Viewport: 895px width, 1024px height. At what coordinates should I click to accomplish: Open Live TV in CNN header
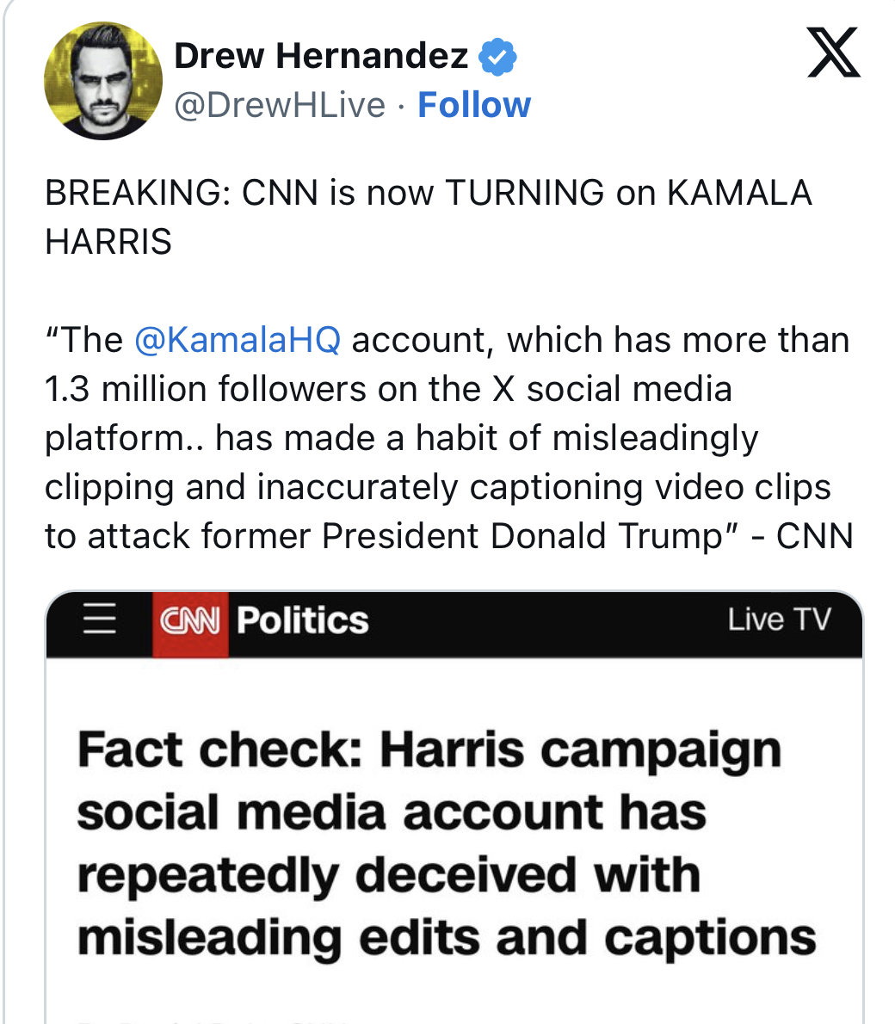pyautogui.click(x=779, y=620)
